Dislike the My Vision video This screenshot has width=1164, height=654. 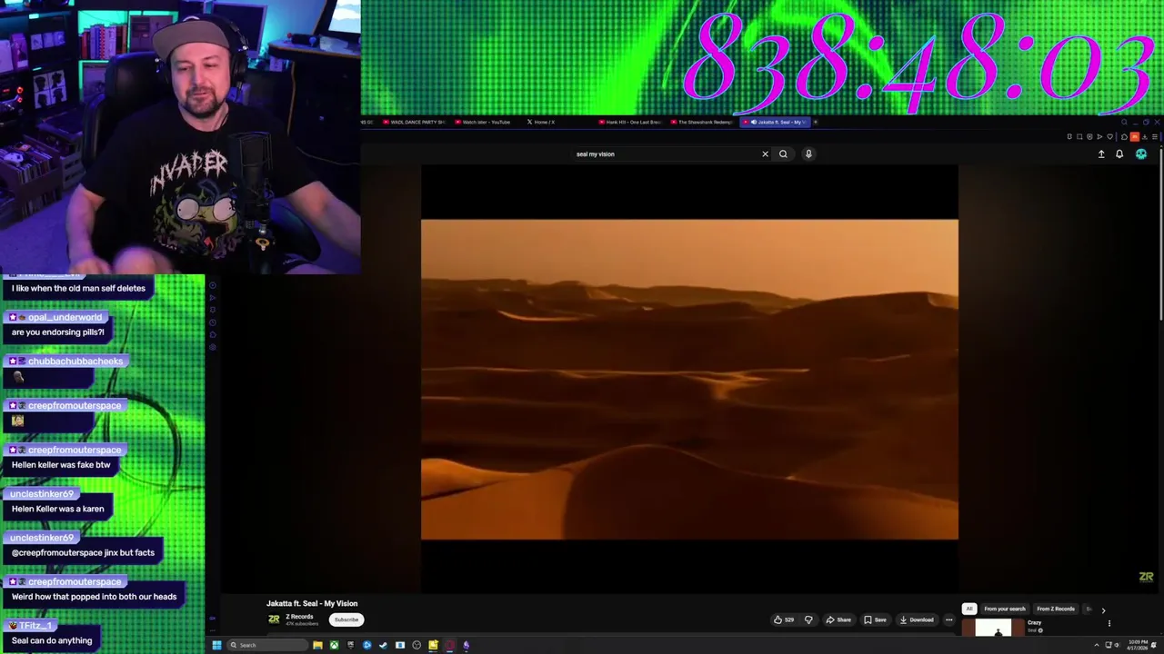808,619
